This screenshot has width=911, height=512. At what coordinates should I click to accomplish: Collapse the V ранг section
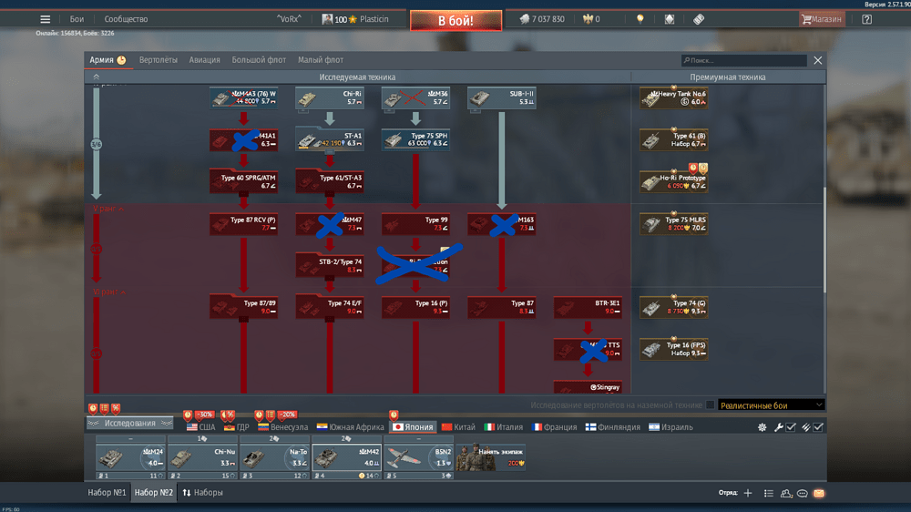(108, 208)
